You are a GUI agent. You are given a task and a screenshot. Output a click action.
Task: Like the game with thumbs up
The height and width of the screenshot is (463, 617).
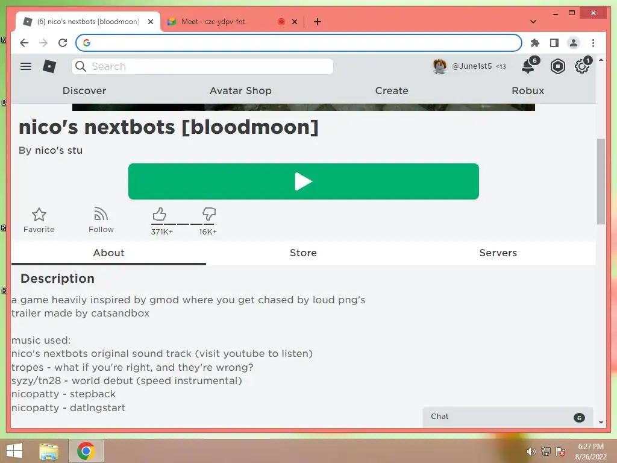tap(159, 215)
